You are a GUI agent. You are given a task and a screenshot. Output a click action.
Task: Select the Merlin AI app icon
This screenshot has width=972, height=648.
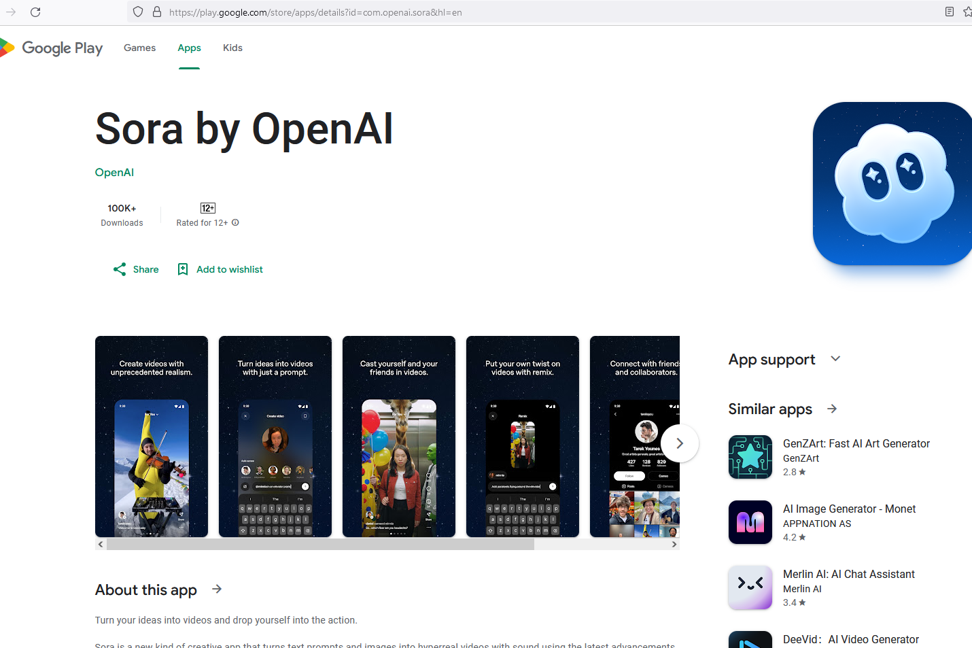(750, 587)
